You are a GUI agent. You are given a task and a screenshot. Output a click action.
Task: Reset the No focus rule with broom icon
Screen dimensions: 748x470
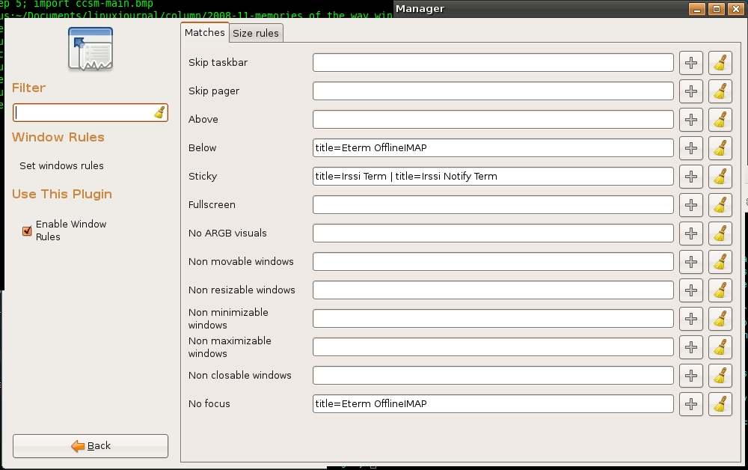(x=720, y=404)
